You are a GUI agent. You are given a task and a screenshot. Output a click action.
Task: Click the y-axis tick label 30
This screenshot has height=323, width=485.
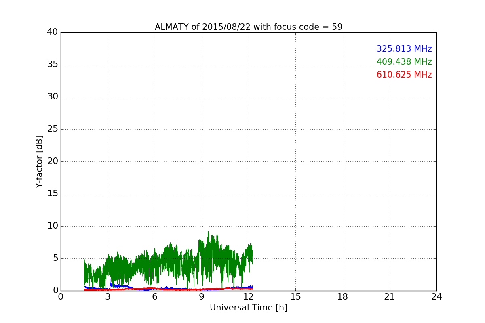[x=53, y=97]
